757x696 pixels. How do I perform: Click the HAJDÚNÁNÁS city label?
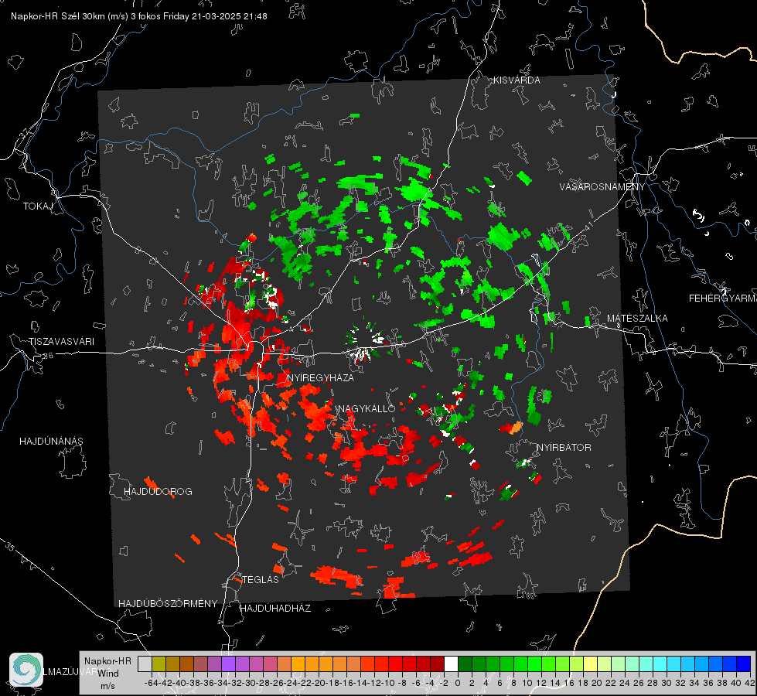coord(51,441)
